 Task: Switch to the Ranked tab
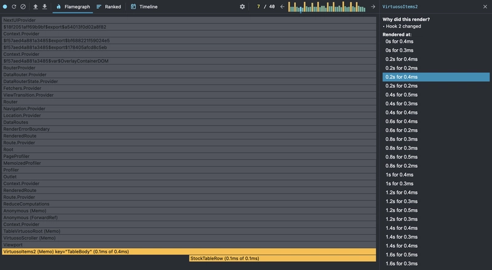(x=109, y=7)
